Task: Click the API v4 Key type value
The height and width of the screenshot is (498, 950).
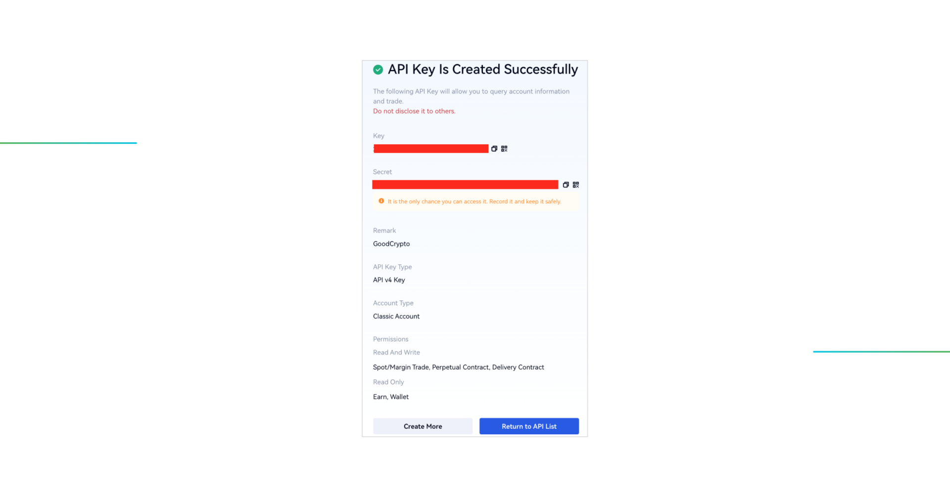Action: tap(389, 280)
